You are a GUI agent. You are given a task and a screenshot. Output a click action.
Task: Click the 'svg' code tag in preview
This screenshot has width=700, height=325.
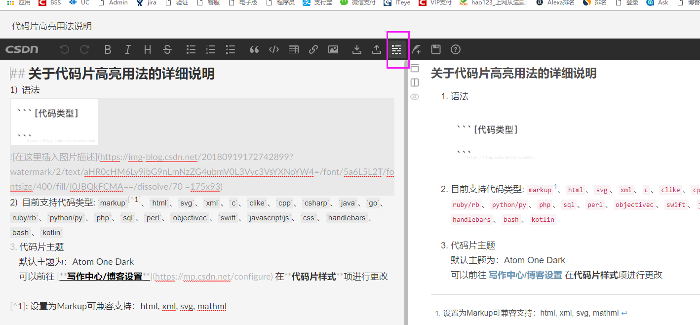pyautogui.click(x=601, y=190)
